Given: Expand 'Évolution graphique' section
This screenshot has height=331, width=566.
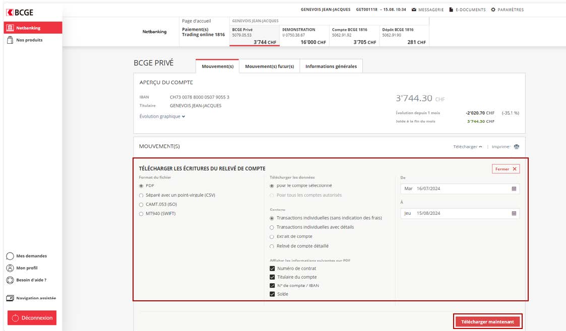Looking at the screenshot, I should pos(162,116).
